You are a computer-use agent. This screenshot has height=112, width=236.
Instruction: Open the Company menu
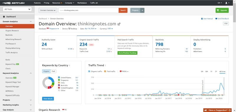70,3
